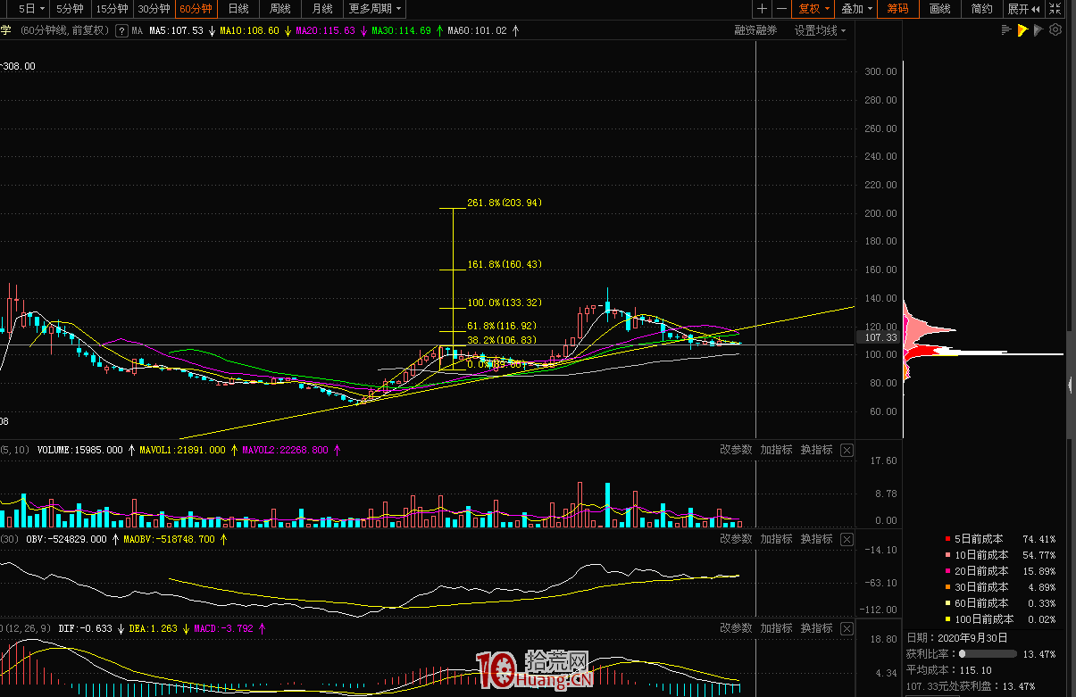The image size is (1076, 697).
Task: Select the gray flame chip view icon
Action: click(1038, 30)
